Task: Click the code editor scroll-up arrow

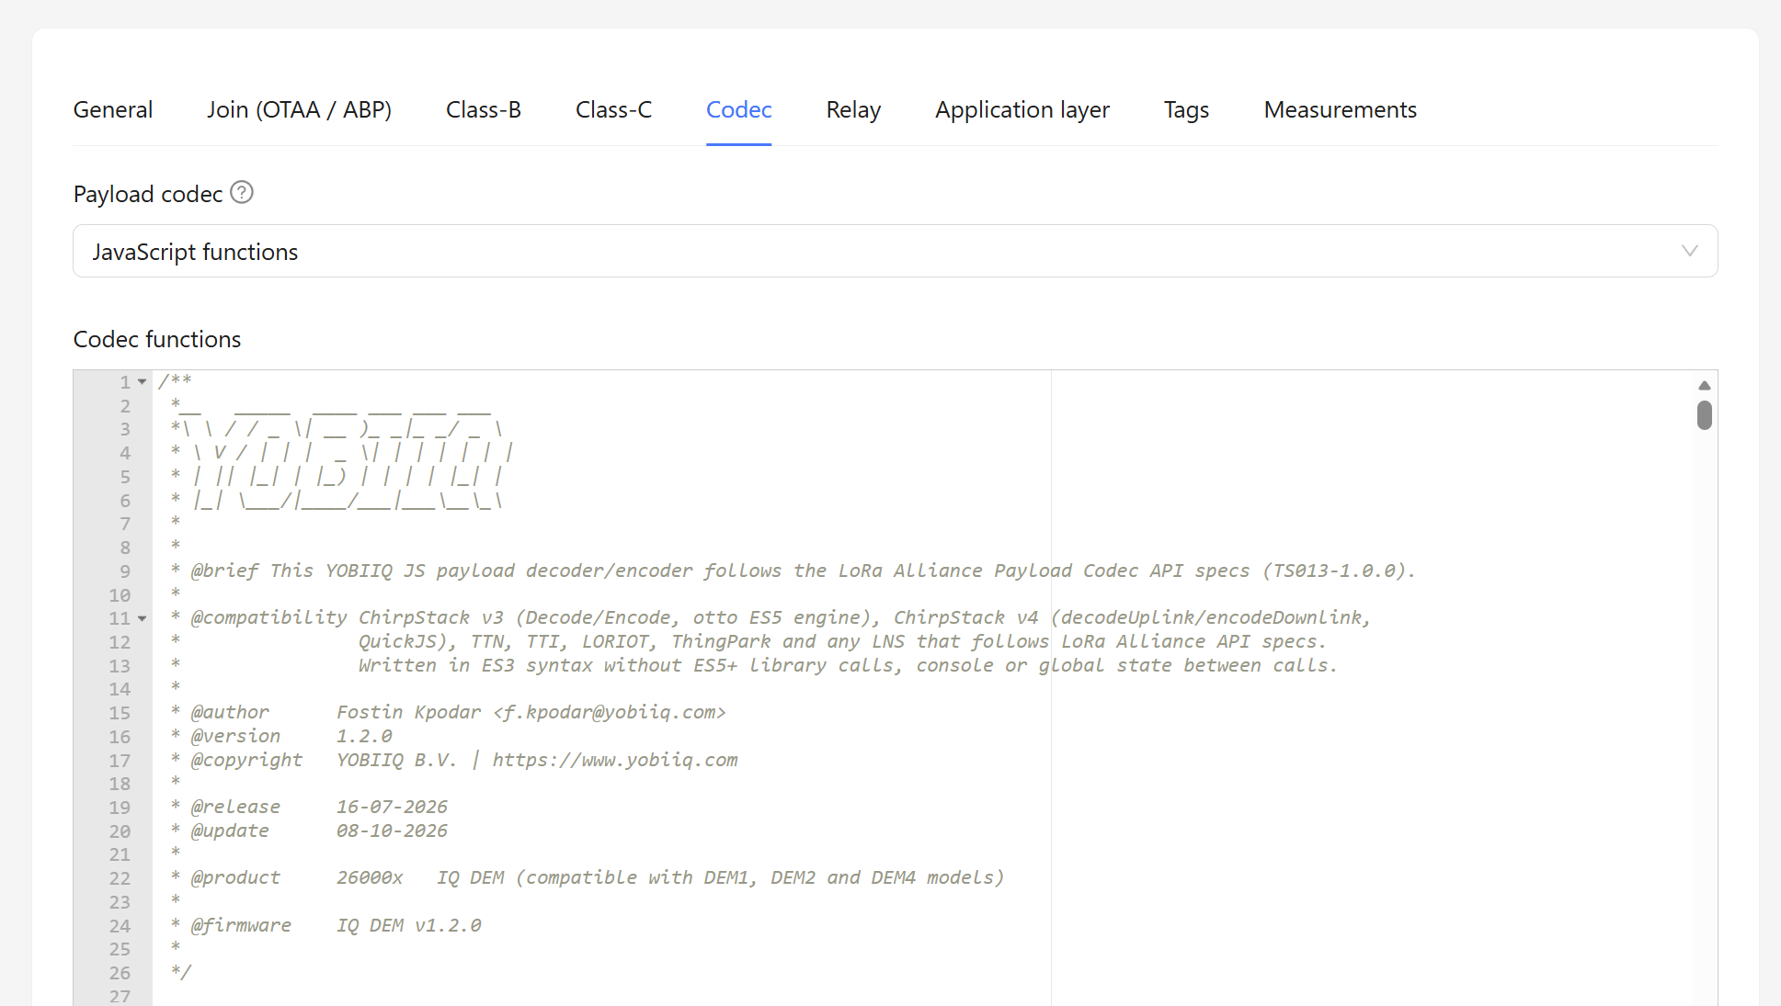Action: [x=1704, y=385]
